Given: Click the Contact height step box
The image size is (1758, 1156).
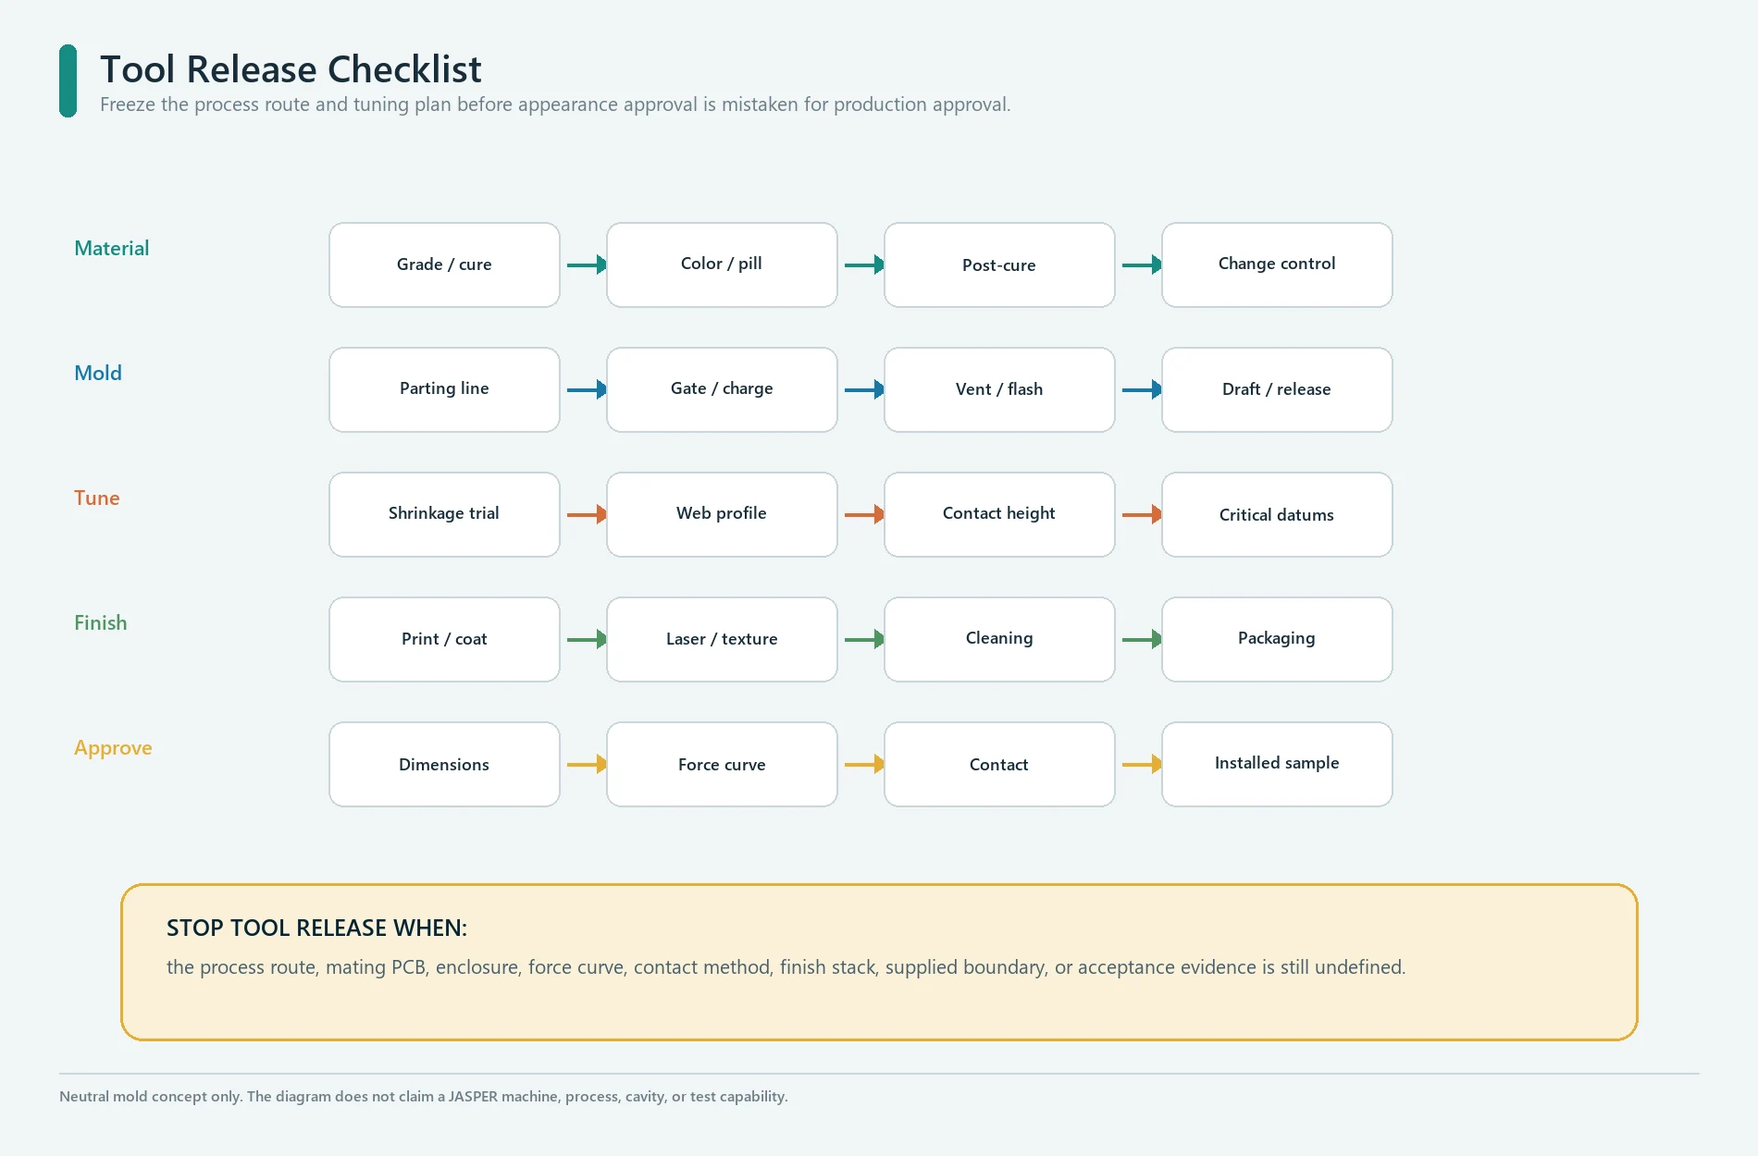Looking at the screenshot, I should (999, 515).
